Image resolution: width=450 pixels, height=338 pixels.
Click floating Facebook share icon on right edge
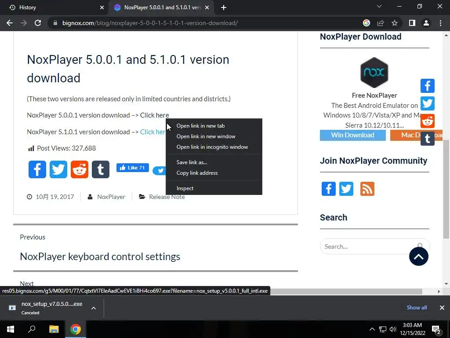click(427, 86)
